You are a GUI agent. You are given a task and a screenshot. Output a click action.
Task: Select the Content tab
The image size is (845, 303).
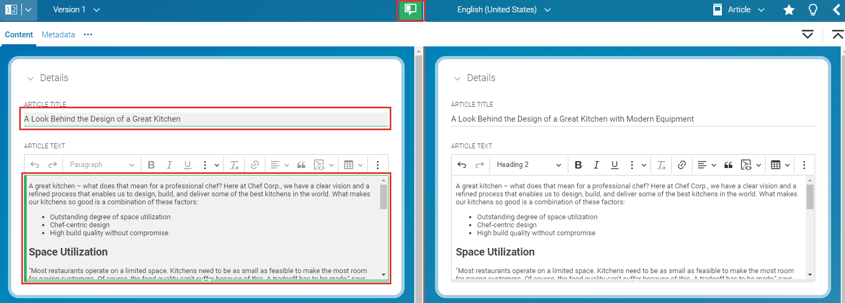click(19, 35)
